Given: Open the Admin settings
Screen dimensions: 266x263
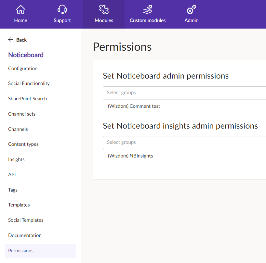Looking at the screenshot, I should [191, 14].
